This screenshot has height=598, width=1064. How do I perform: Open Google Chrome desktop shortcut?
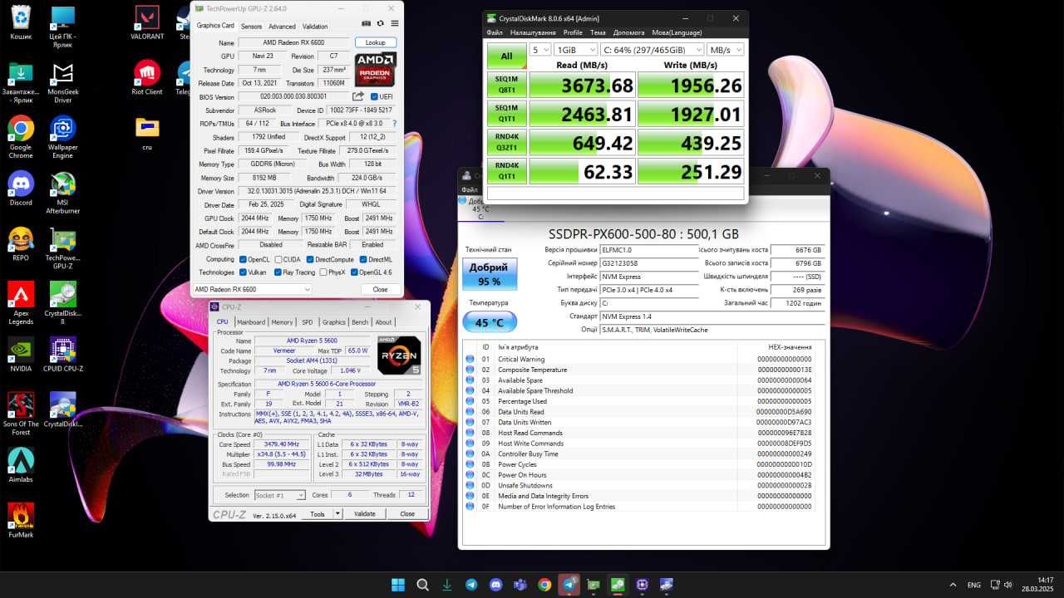(x=21, y=138)
